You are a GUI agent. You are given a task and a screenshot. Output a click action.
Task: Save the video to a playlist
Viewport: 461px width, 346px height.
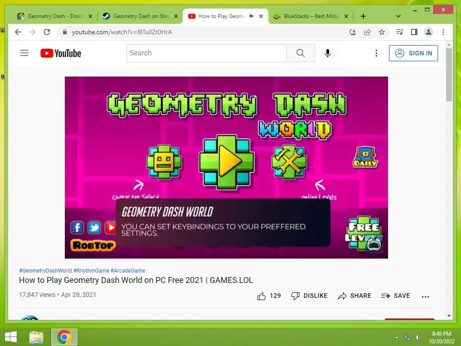tap(395, 296)
